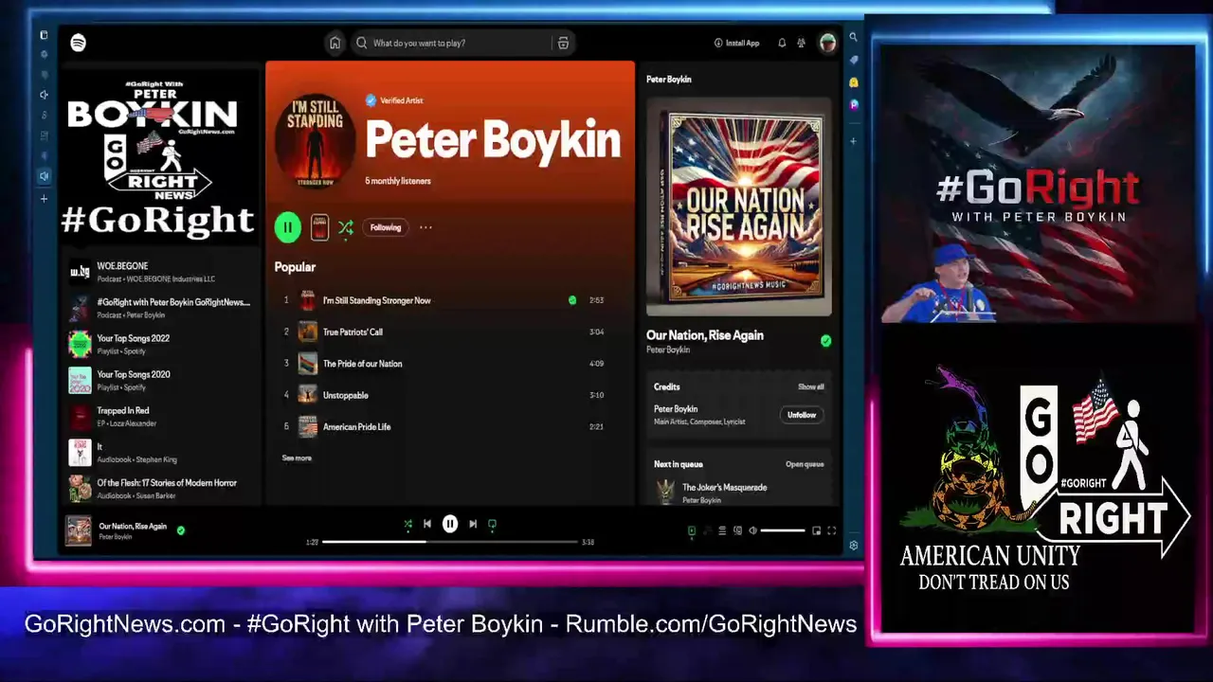Play the Unstoppable track
The image size is (1213, 682).
[346, 395]
